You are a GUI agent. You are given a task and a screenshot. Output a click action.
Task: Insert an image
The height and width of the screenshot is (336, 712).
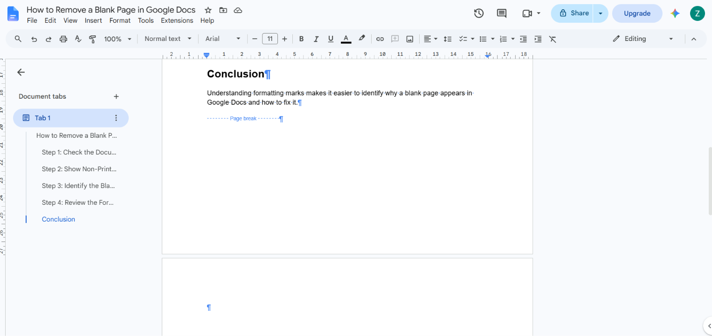pos(410,39)
